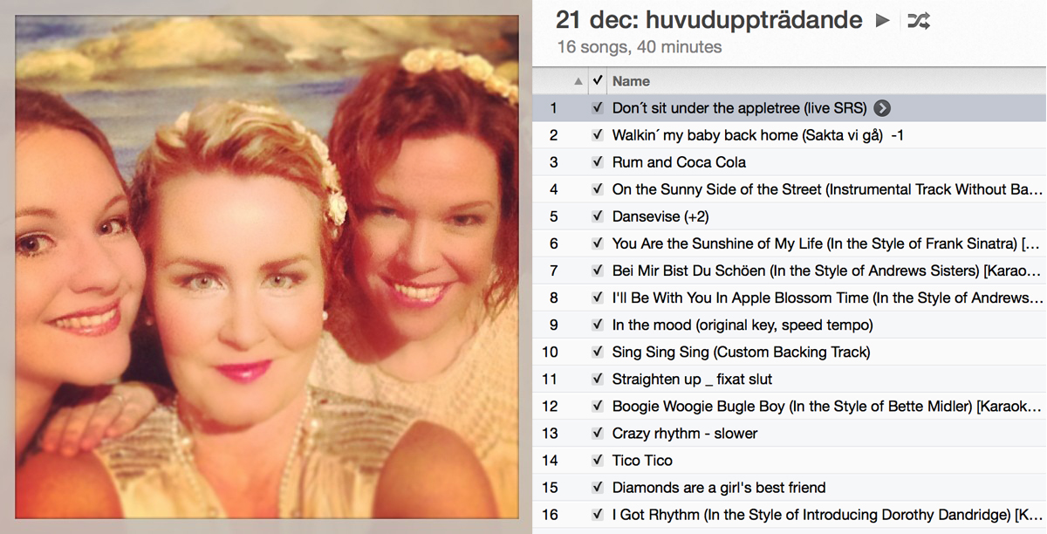Click the sort ascending triangle in header

pyautogui.click(x=578, y=81)
